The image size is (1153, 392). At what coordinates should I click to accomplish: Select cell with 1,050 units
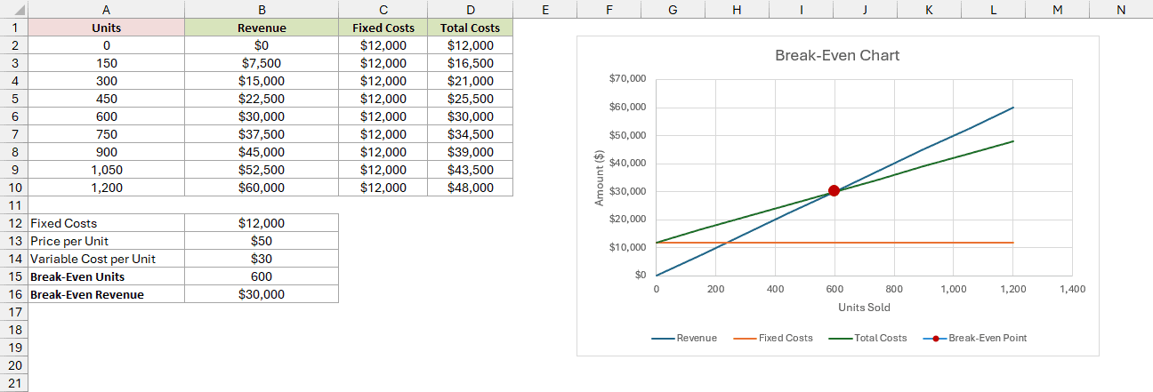(x=107, y=170)
